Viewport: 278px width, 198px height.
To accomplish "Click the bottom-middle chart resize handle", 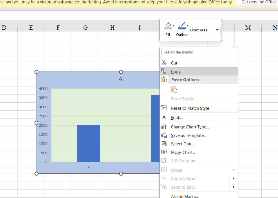I will (x=121, y=174).
